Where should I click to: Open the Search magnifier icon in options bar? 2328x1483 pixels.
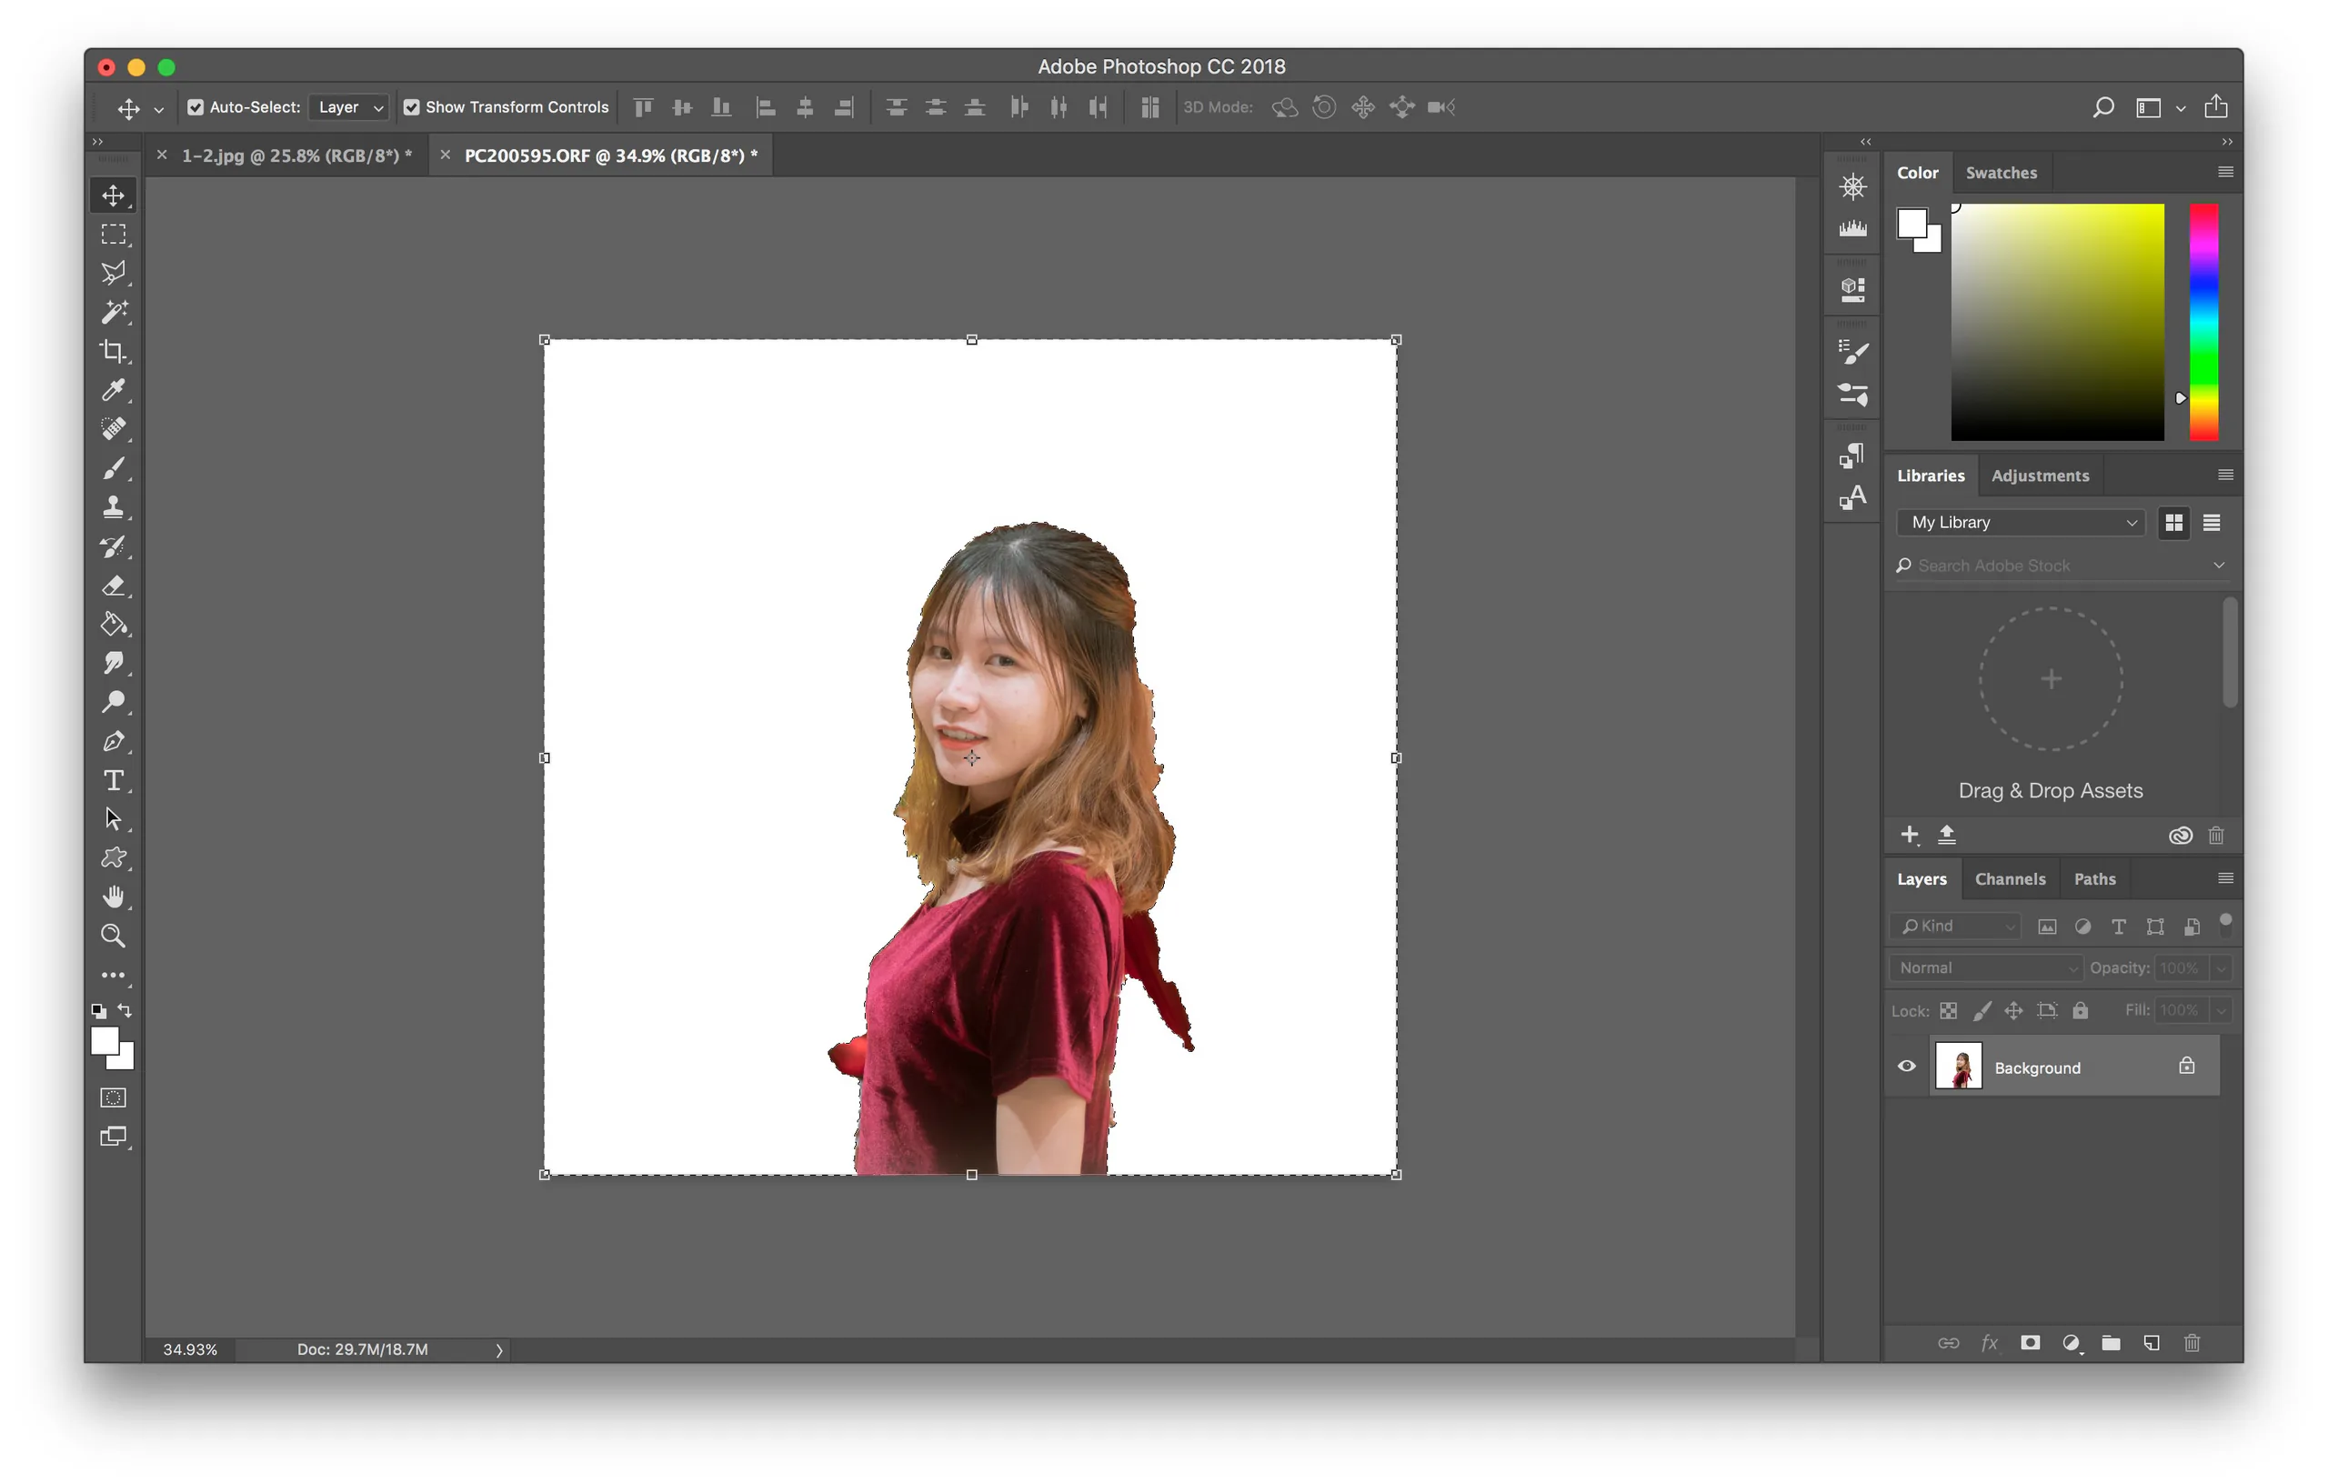tap(2102, 107)
